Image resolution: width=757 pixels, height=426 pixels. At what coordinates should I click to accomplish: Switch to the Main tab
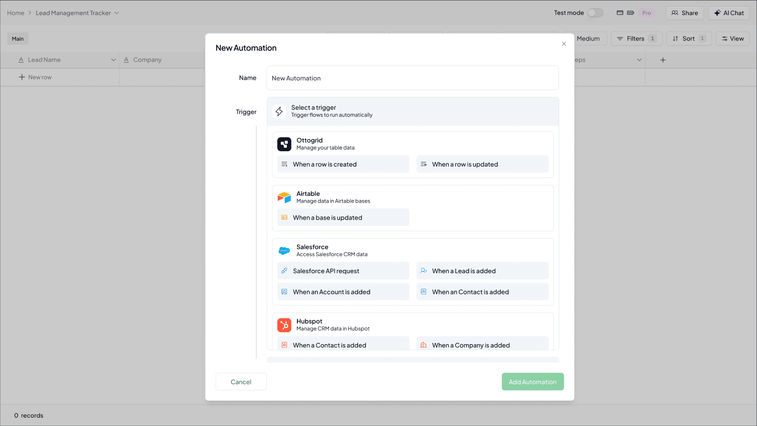point(18,39)
